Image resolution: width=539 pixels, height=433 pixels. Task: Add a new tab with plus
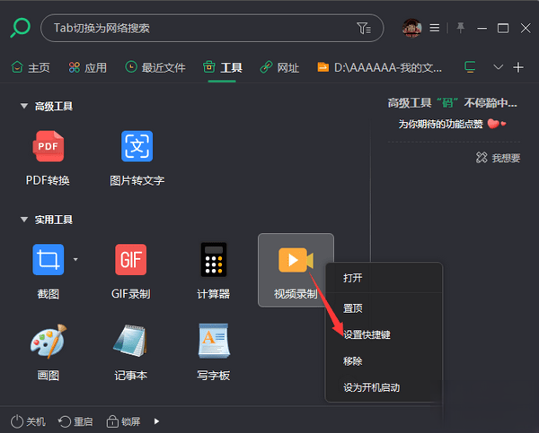(518, 67)
